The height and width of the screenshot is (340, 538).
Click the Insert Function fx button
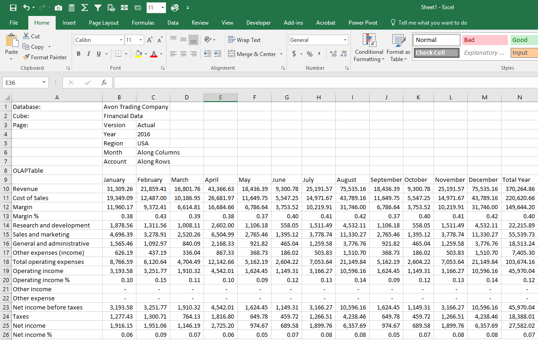(104, 82)
